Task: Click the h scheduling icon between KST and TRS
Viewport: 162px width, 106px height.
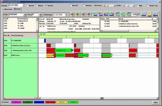Action: point(123,15)
